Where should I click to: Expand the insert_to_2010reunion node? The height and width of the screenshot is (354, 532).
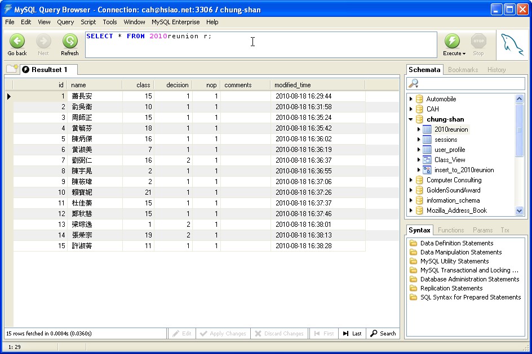(419, 170)
